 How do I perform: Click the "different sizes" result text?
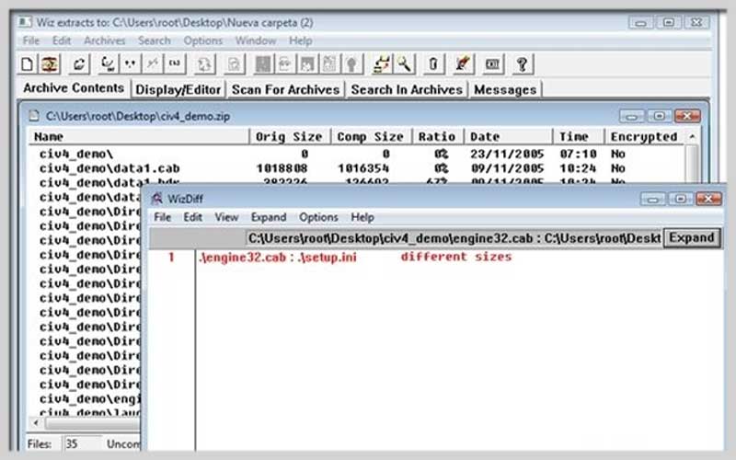pos(455,257)
